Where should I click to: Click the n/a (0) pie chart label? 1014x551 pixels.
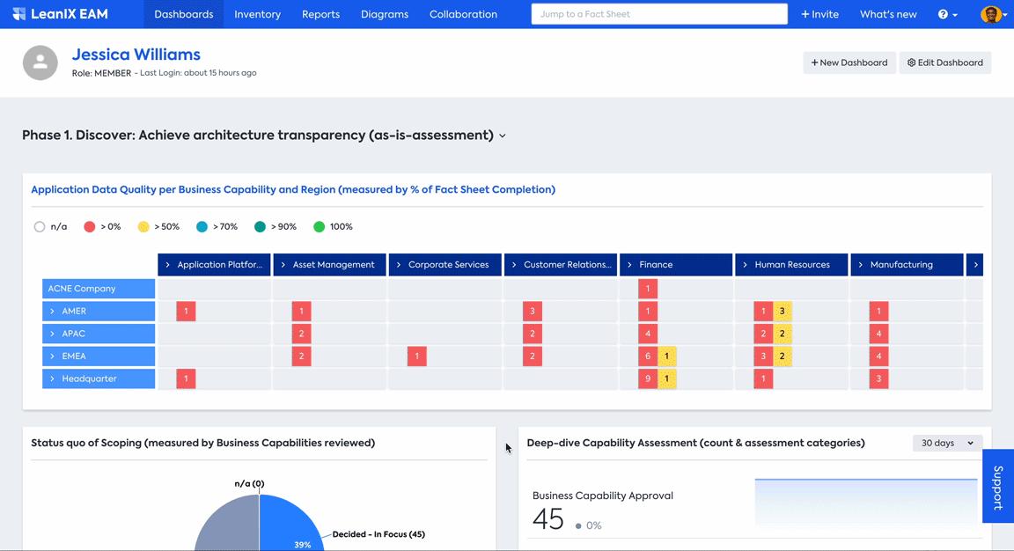[250, 484]
